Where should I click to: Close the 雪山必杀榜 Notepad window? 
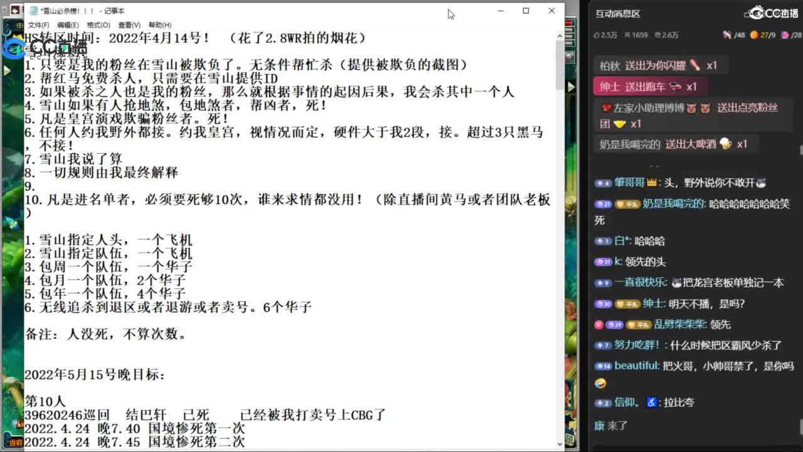(x=551, y=11)
